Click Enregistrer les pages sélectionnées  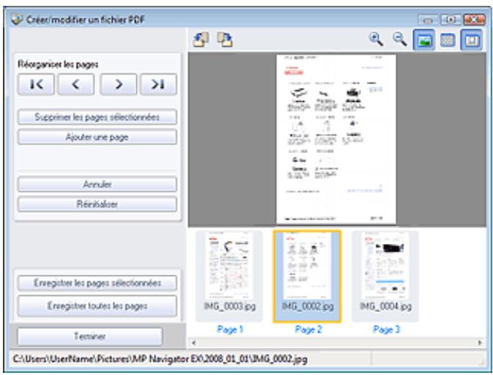pyautogui.click(x=97, y=283)
